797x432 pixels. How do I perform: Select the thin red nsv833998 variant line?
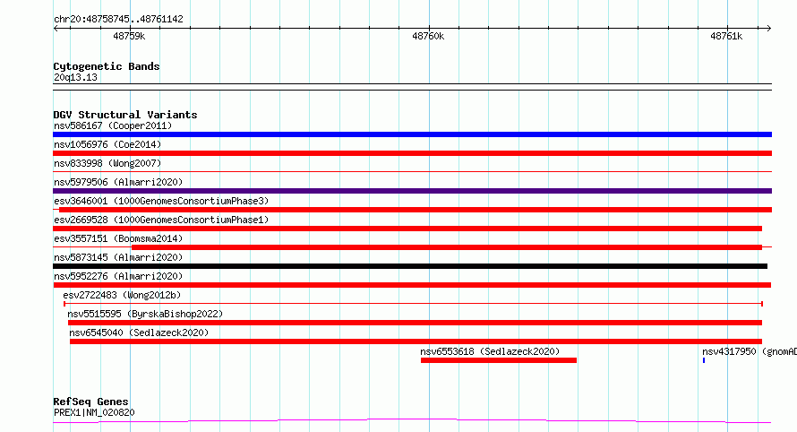pyautogui.click(x=412, y=172)
